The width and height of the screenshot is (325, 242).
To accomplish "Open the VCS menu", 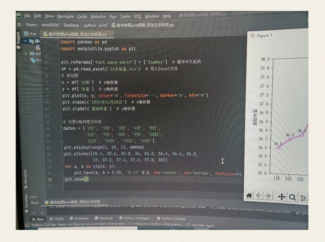I will click(x=137, y=16).
